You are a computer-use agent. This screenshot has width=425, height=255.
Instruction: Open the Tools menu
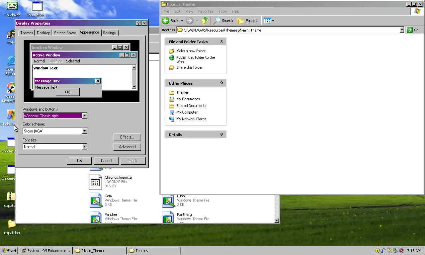(223, 11)
